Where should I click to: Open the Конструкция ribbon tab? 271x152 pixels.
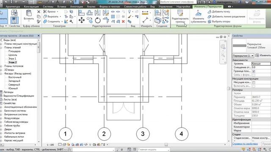(x=31, y=7)
